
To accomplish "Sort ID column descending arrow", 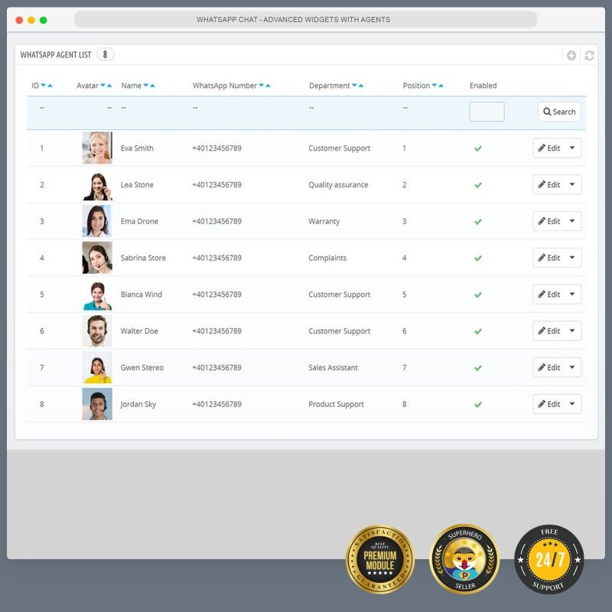I will (44, 85).
